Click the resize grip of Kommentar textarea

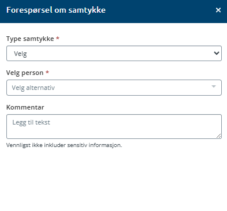pos(219,136)
